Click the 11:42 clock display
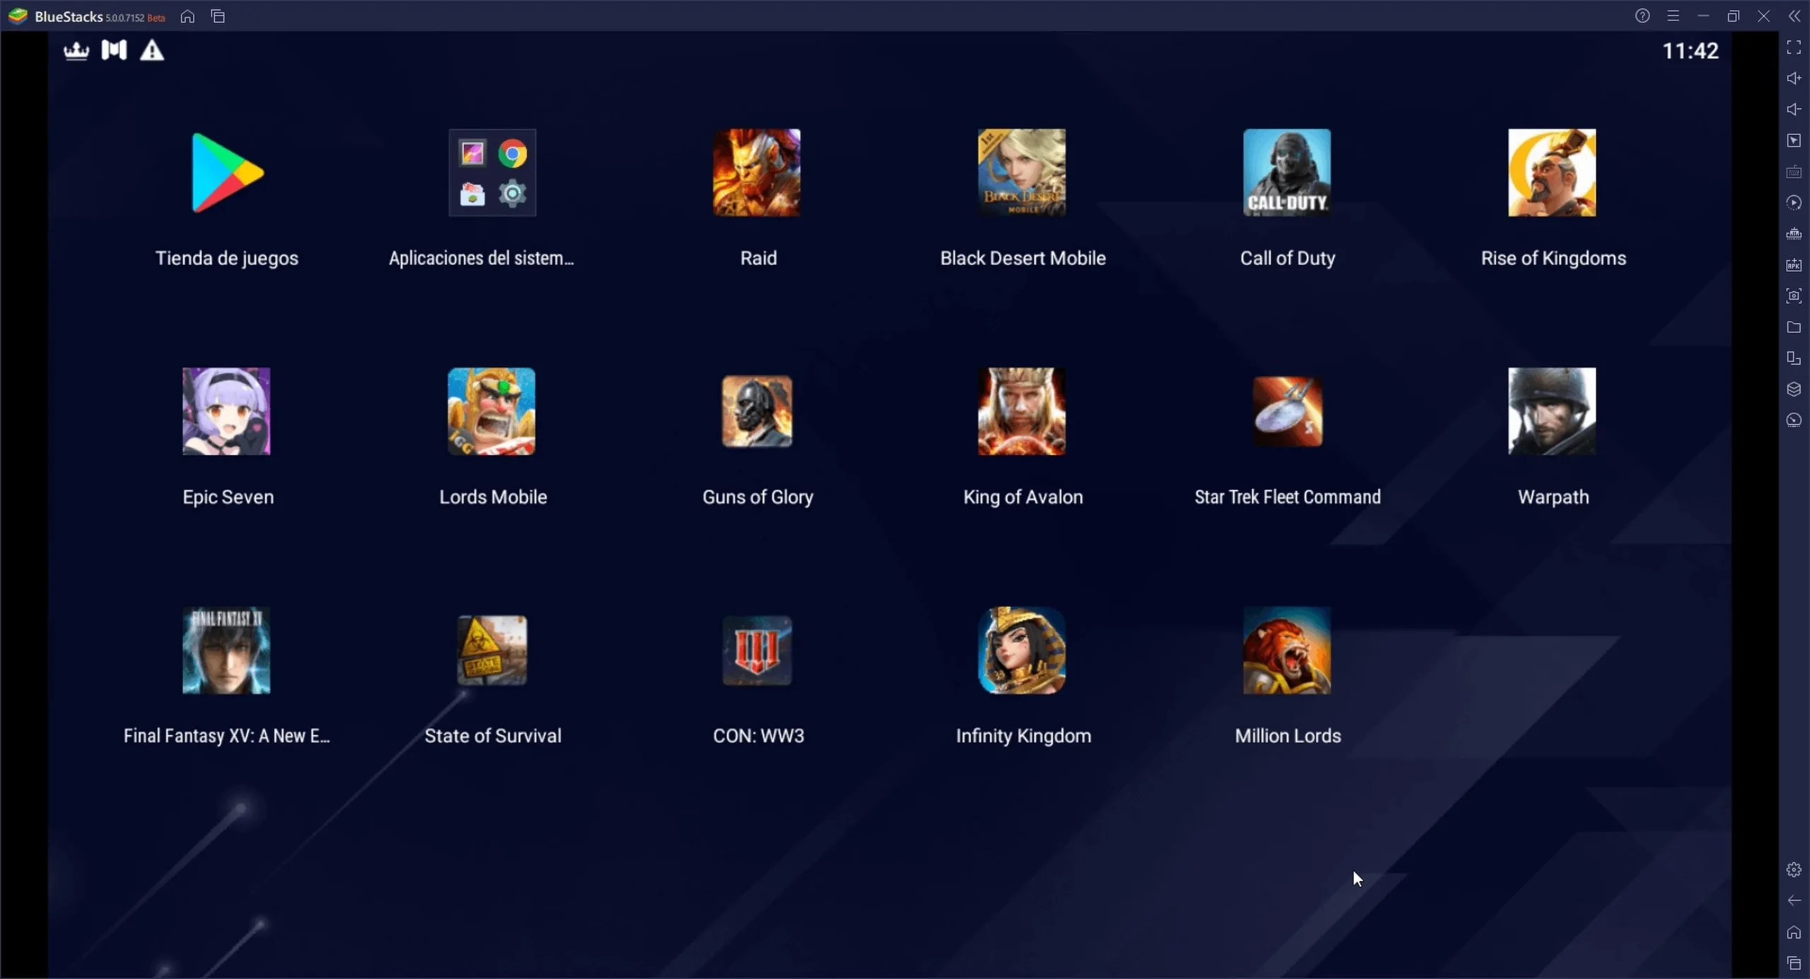 1690,51
